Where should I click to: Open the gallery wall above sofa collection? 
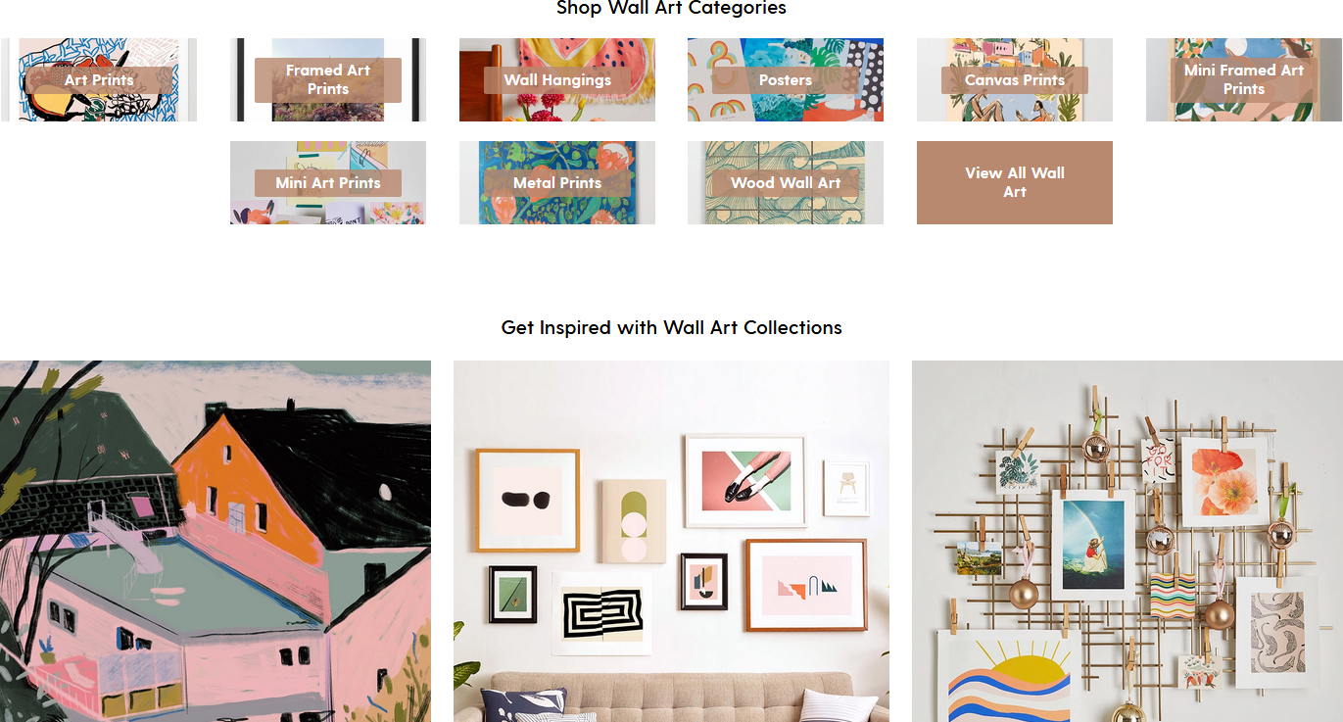pyautogui.click(x=671, y=541)
